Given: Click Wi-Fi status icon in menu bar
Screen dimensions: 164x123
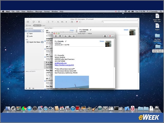Looking at the screenshot, I should coord(126,12).
